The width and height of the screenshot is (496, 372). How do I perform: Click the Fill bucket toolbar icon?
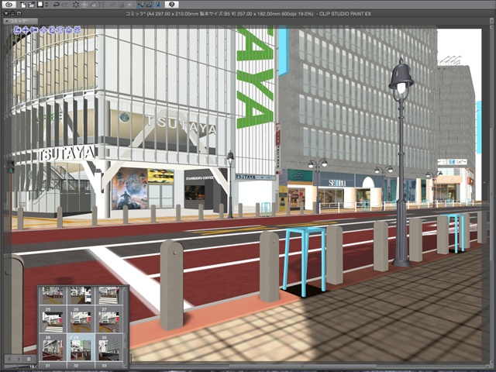93,5
